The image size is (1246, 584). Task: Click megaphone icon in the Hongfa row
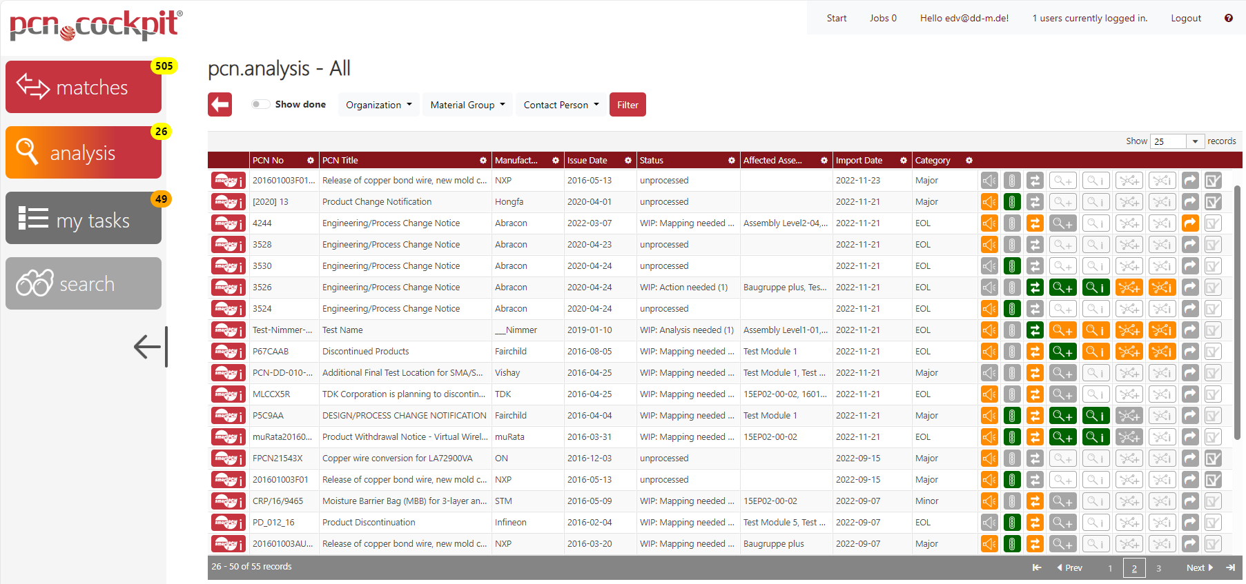click(989, 202)
